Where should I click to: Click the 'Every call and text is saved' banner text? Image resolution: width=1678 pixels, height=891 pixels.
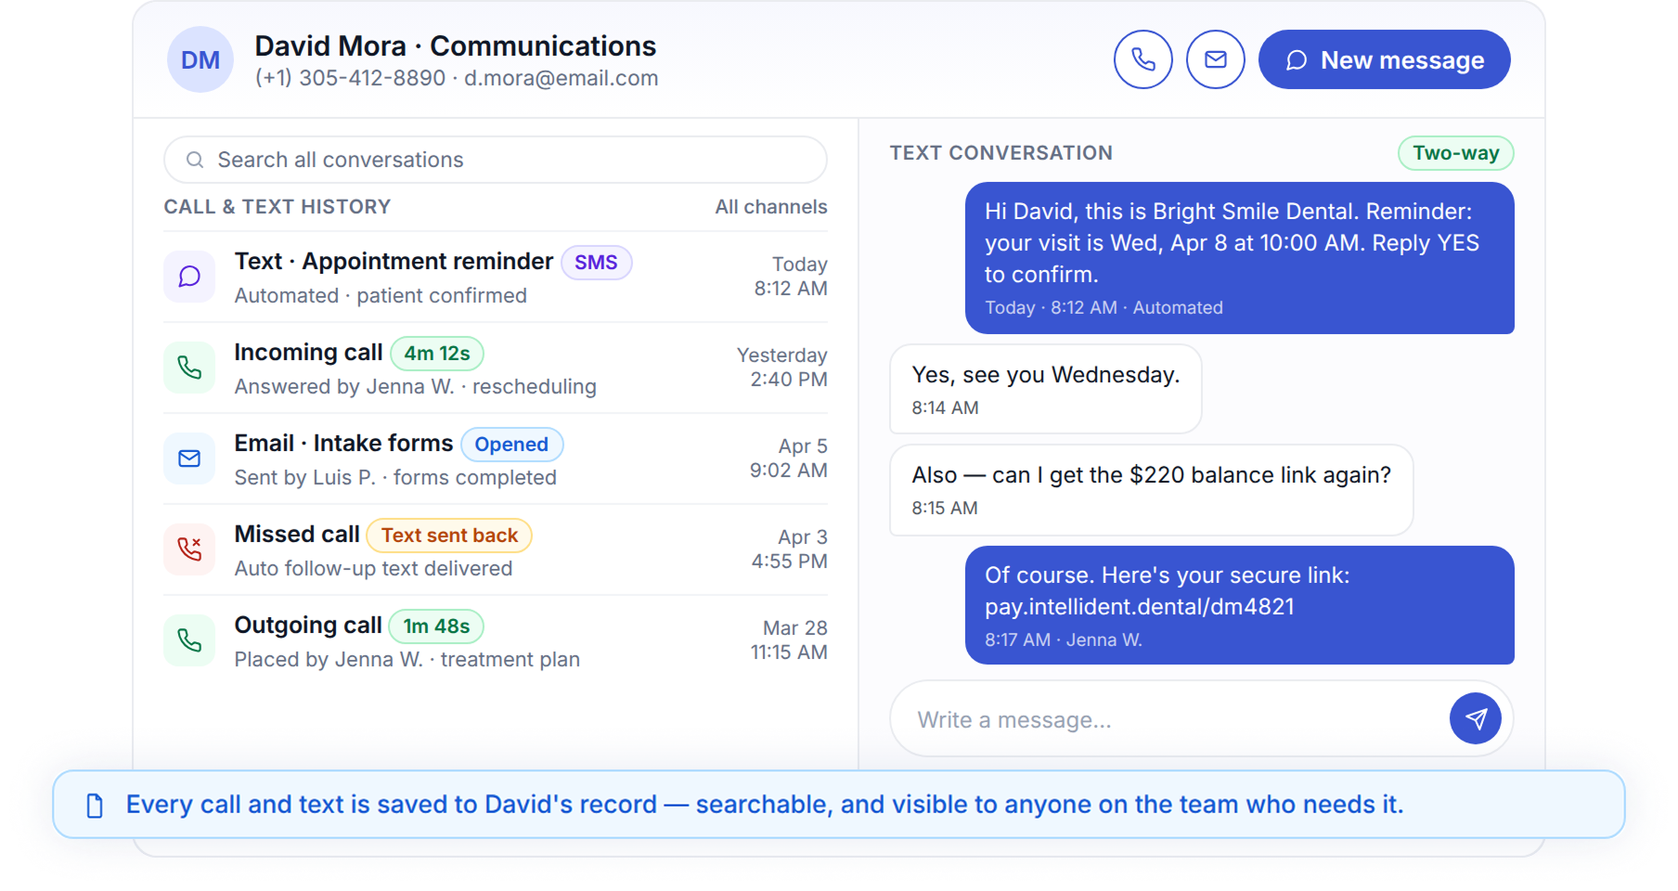[765, 805]
